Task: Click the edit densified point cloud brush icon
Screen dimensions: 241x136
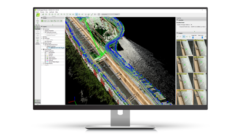Action: [92, 14]
